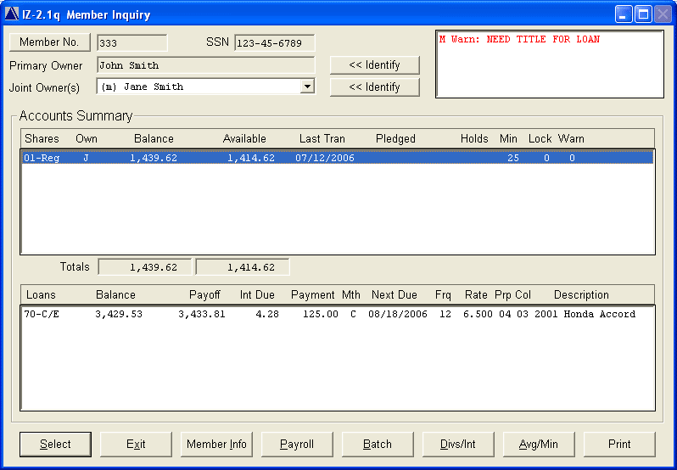Click the red NEED TITLE FOR LOAN warning
Viewport: 677px width, 470px height.
point(519,39)
